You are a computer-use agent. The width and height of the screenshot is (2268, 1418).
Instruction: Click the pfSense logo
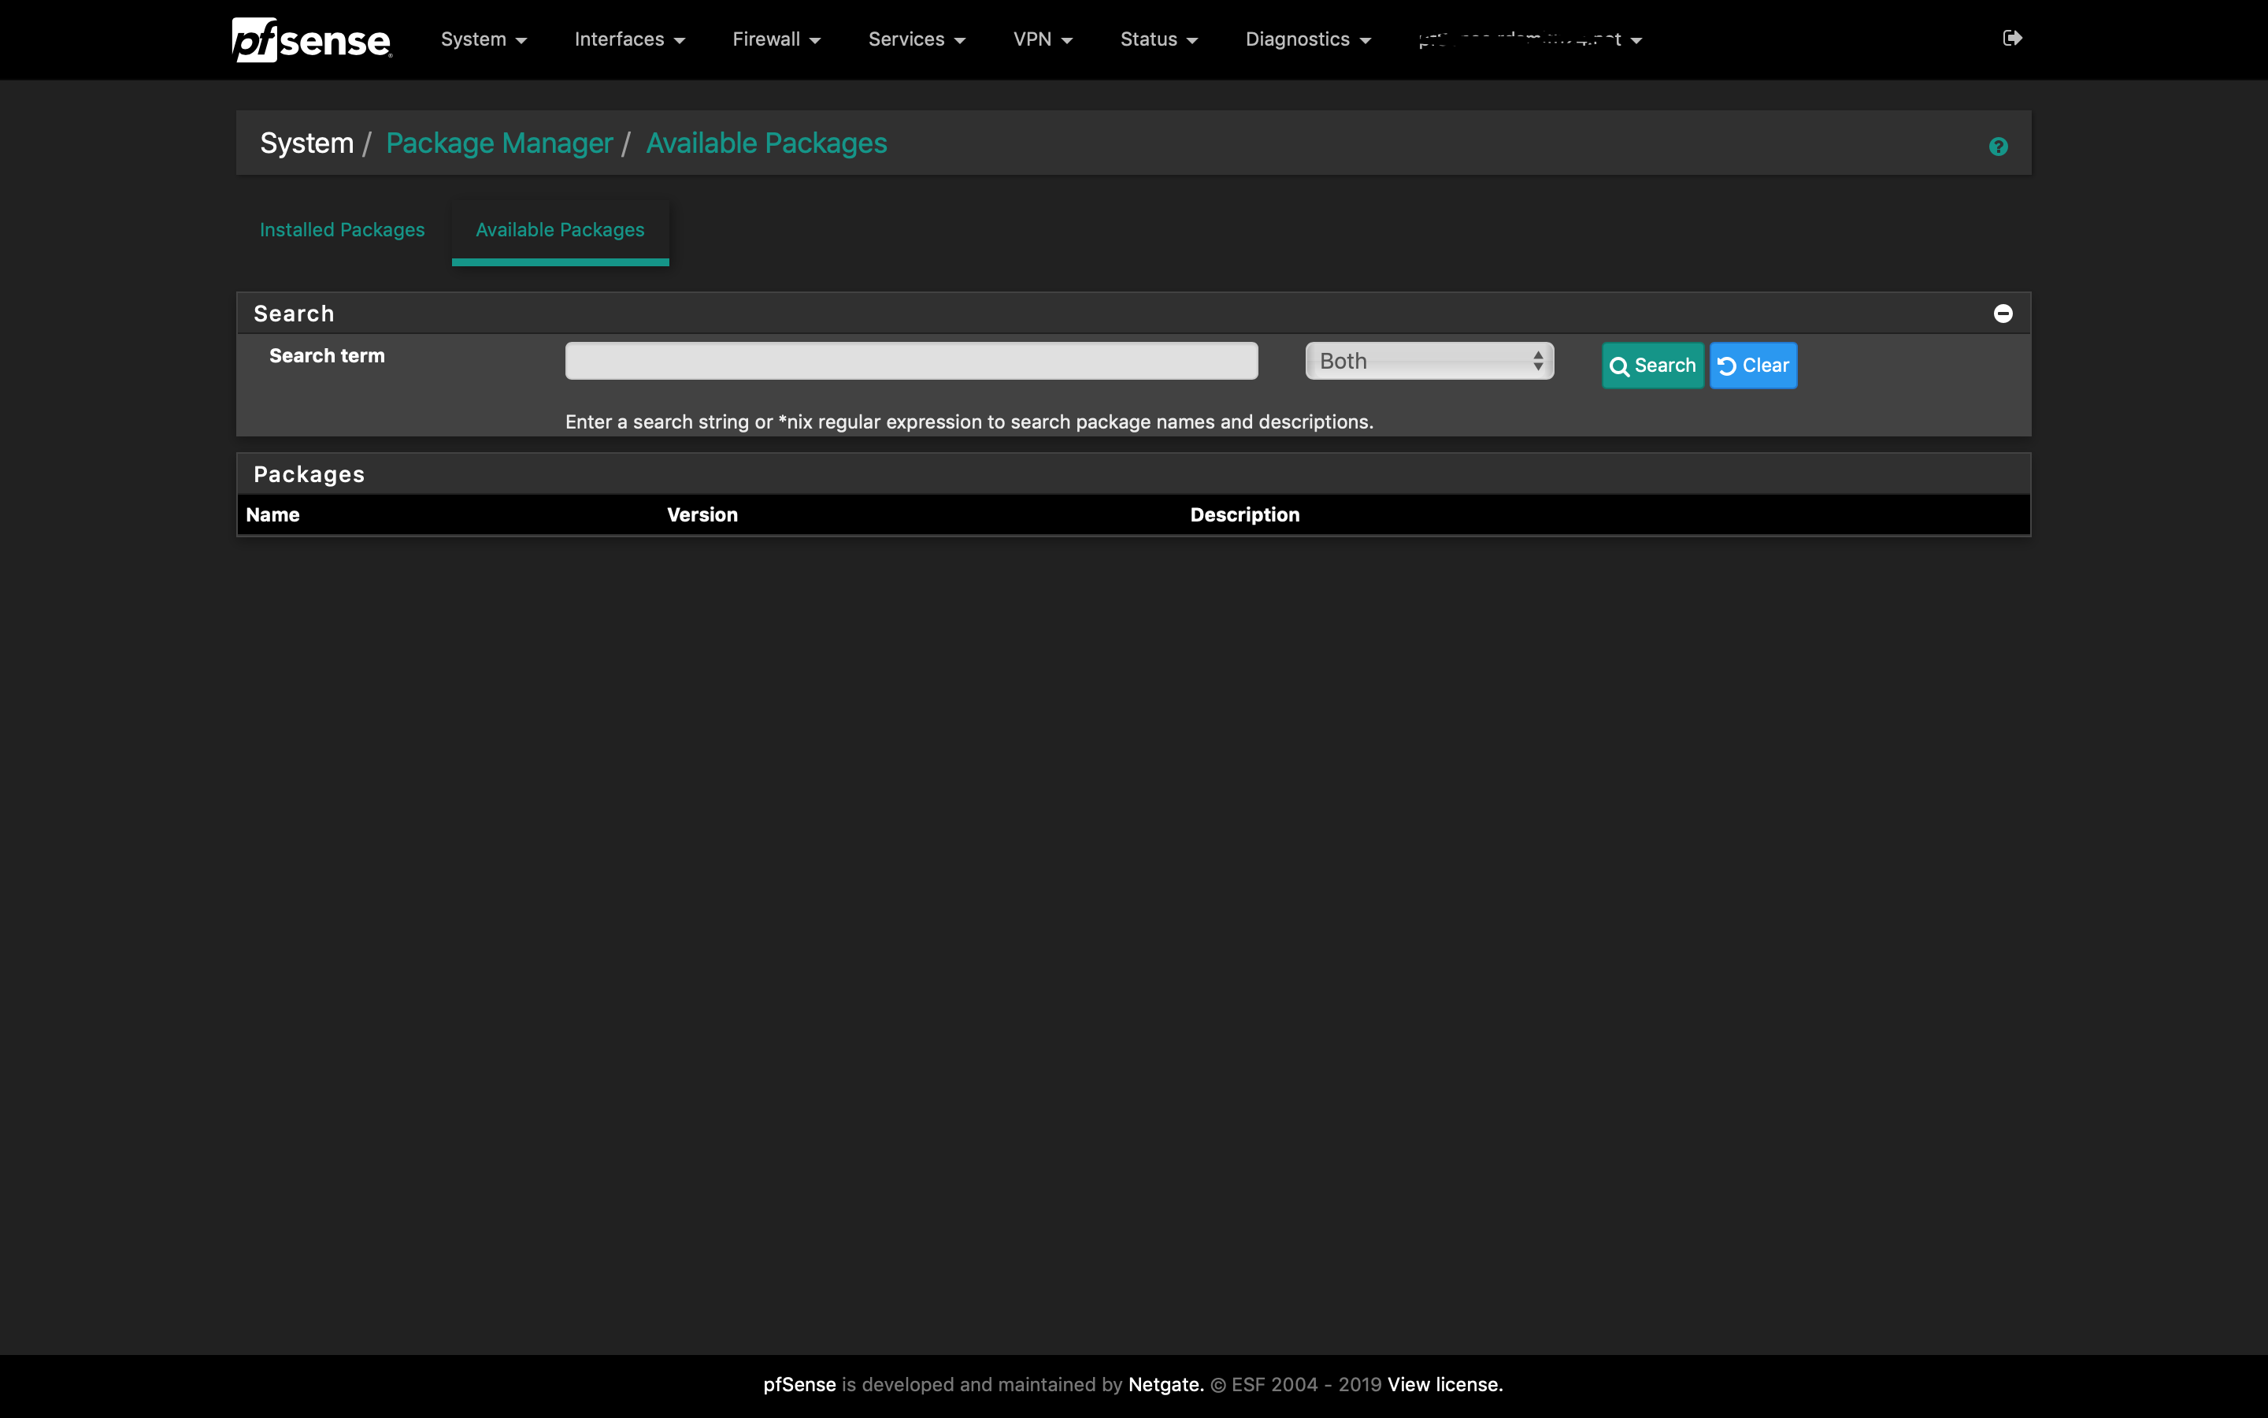311,39
